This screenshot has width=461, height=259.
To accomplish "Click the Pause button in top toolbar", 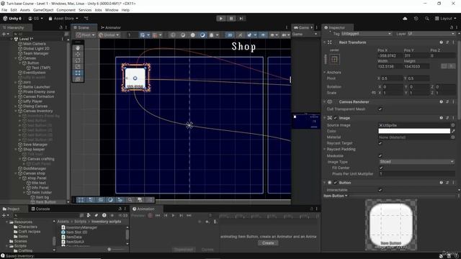I will (x=231, y=19).
